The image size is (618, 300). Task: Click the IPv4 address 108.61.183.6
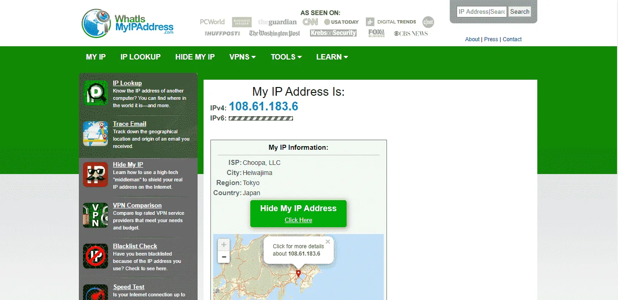click(264, 106)
